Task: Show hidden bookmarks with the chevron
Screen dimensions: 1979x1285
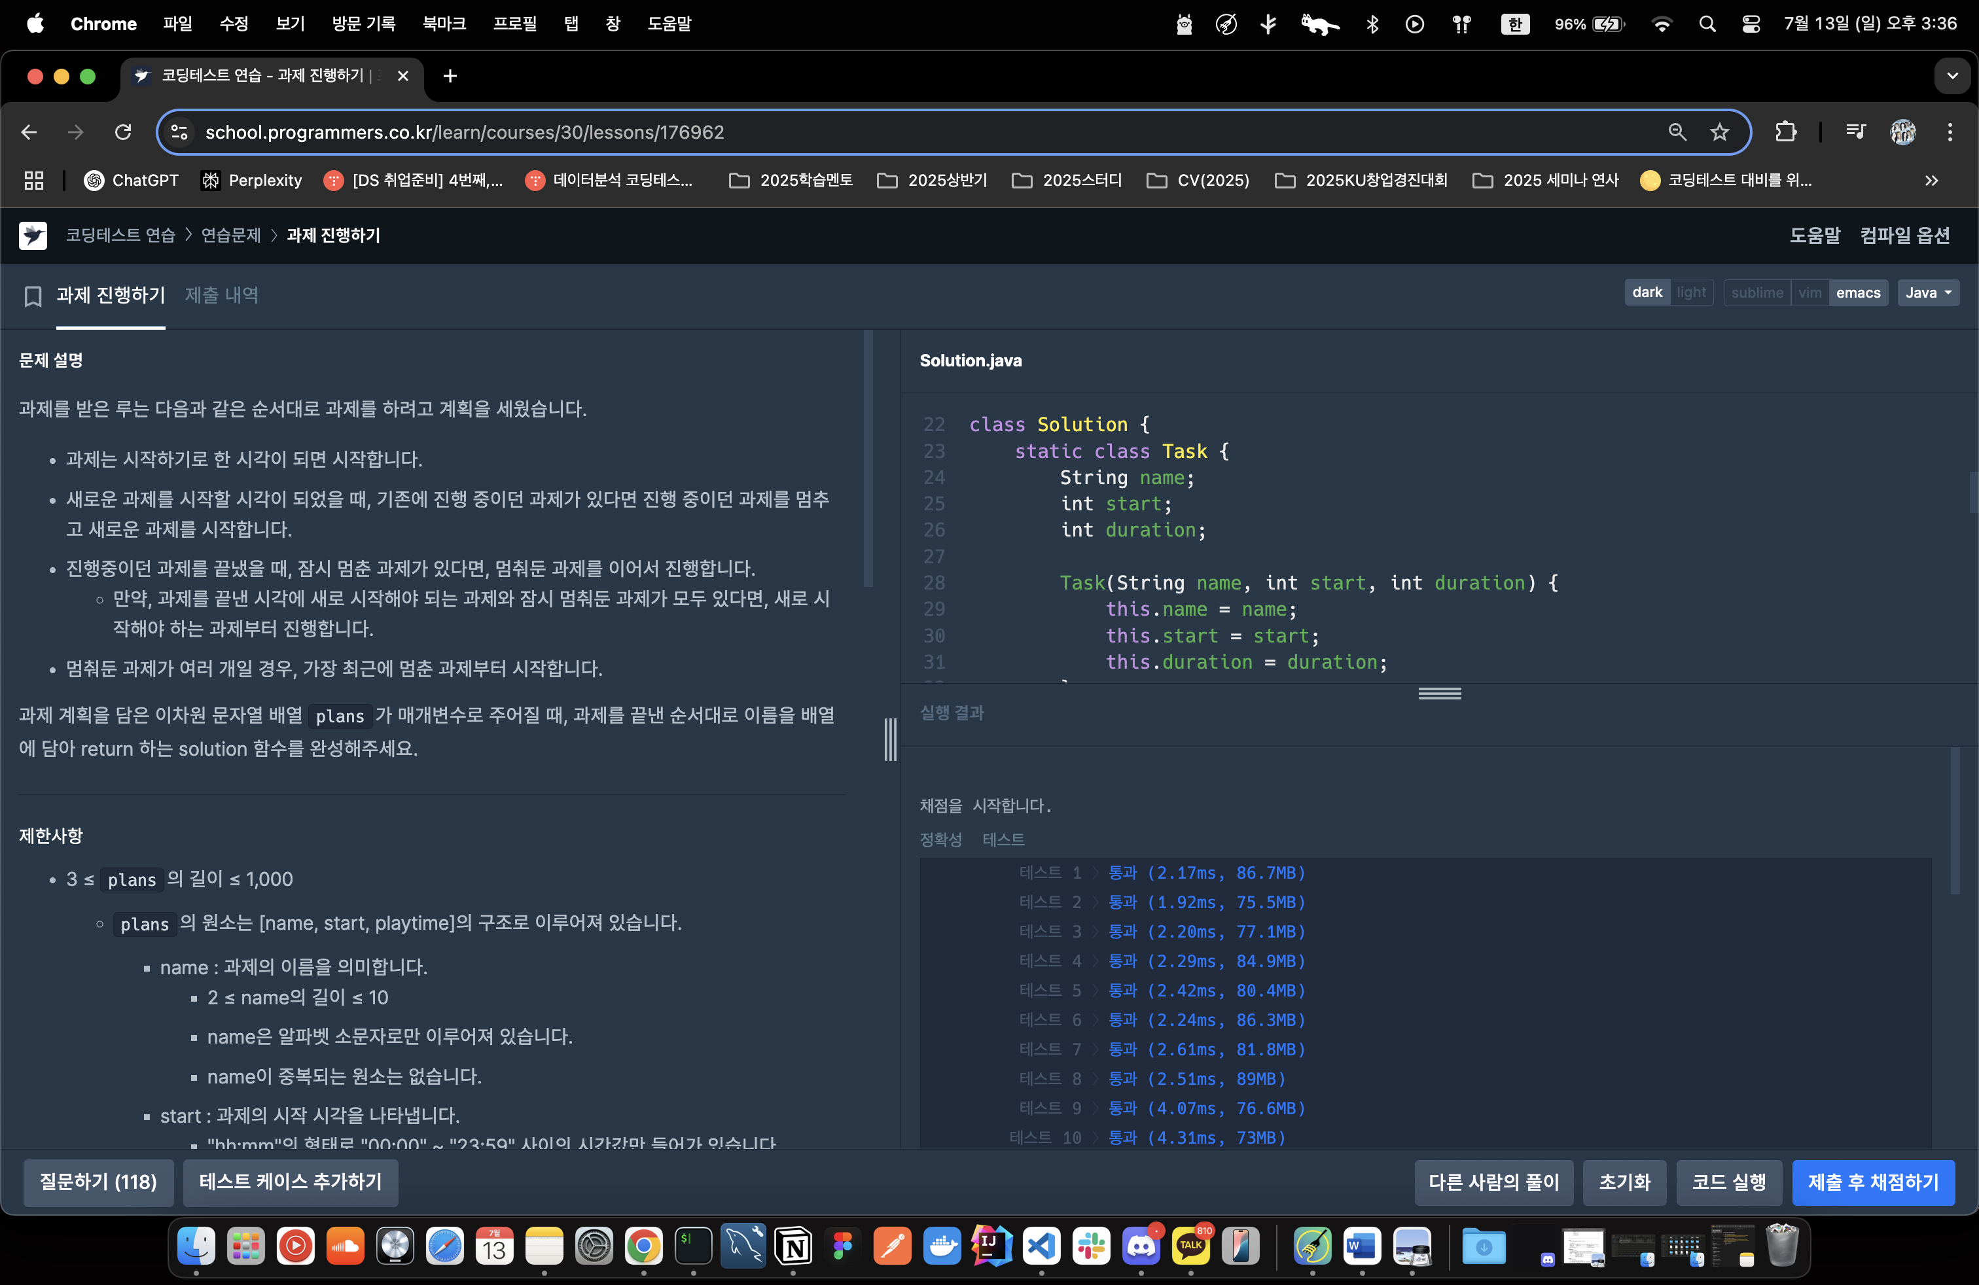Action: pyautogui.click(x=1931, y=181)
